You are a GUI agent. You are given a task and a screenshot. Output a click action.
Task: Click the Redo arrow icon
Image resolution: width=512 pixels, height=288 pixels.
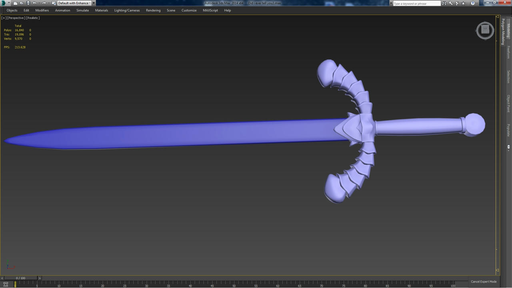point(44,3)
